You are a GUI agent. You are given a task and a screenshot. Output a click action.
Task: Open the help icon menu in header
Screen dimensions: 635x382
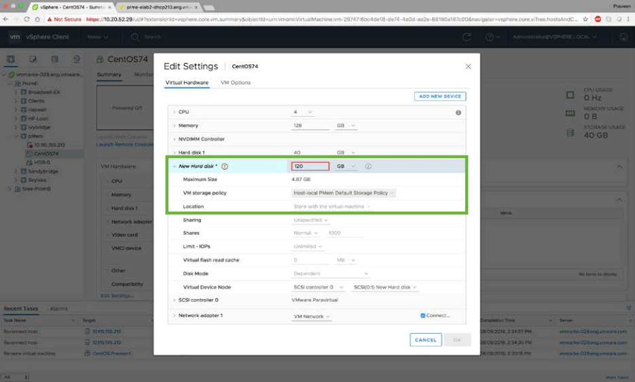(492, 37)
